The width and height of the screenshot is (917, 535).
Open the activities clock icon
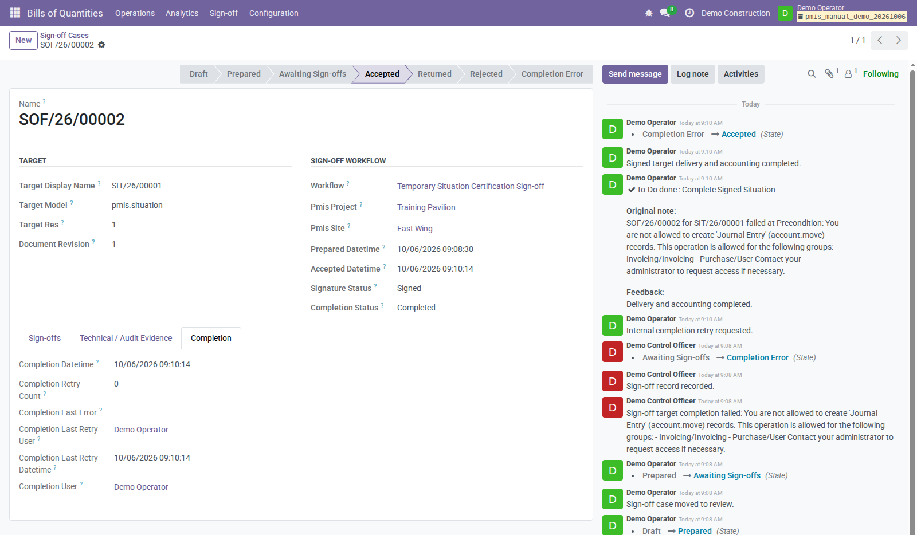point(689,13)
